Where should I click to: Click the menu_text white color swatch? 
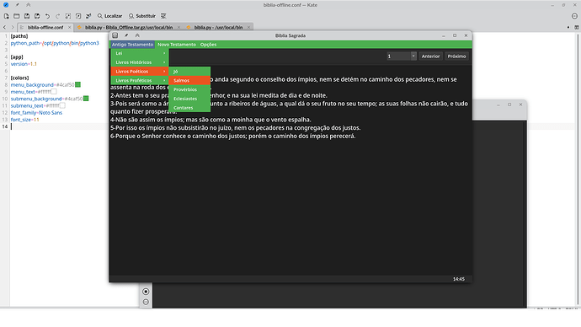[54, 92]
